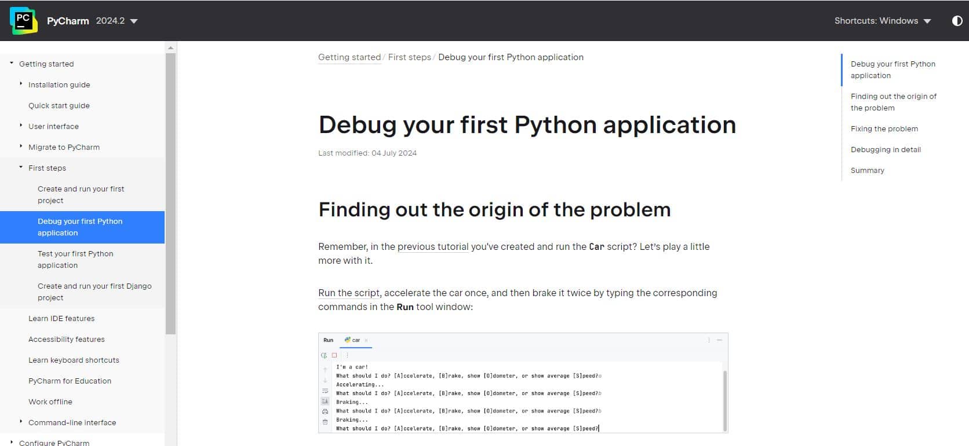Expand the Installation guide arrow
This screenshot has height=446, width=969.
point(21,84)
